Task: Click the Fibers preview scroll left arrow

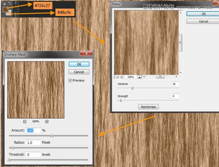Action: [x=144, y=76]
